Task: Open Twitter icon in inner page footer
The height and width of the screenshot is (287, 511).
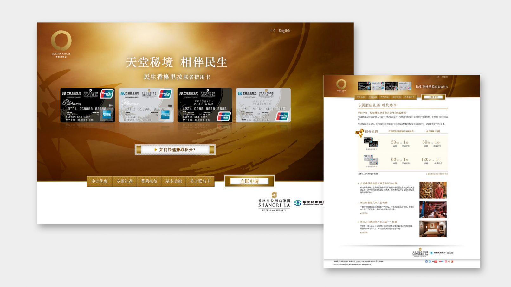Action: (x=430, y=261)
